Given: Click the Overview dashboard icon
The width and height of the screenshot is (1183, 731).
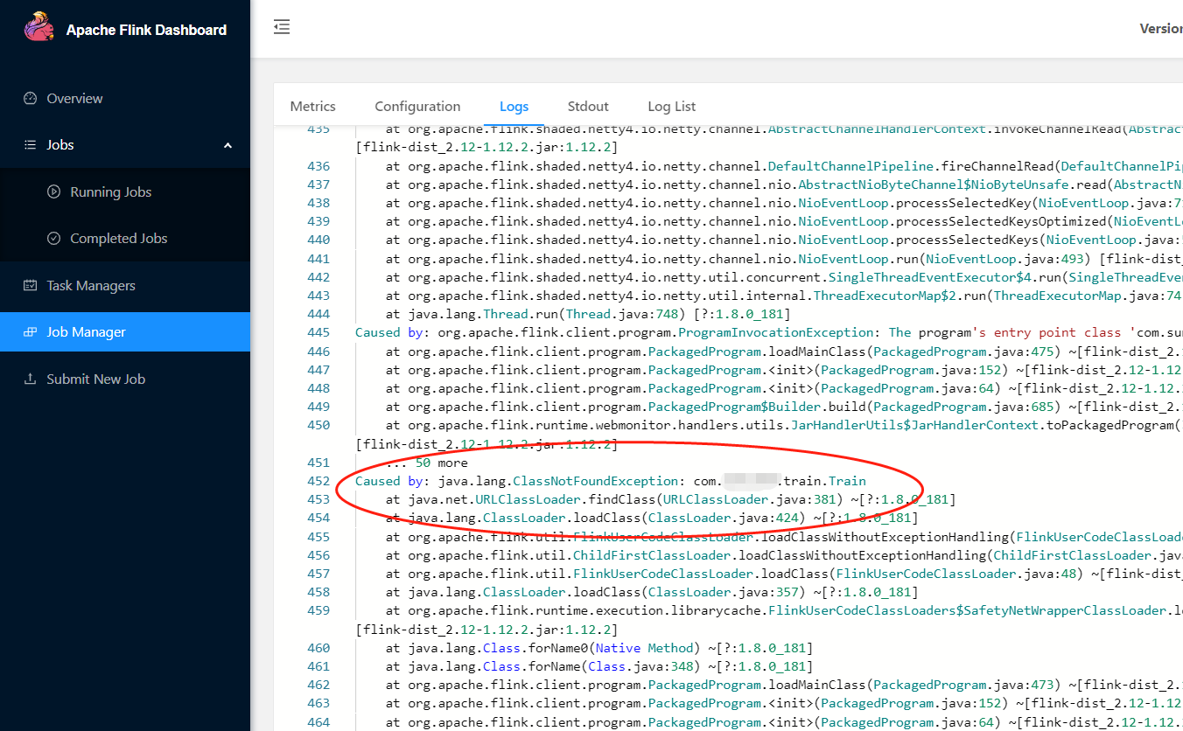Looking at the screenshot, I should [31, 99].
